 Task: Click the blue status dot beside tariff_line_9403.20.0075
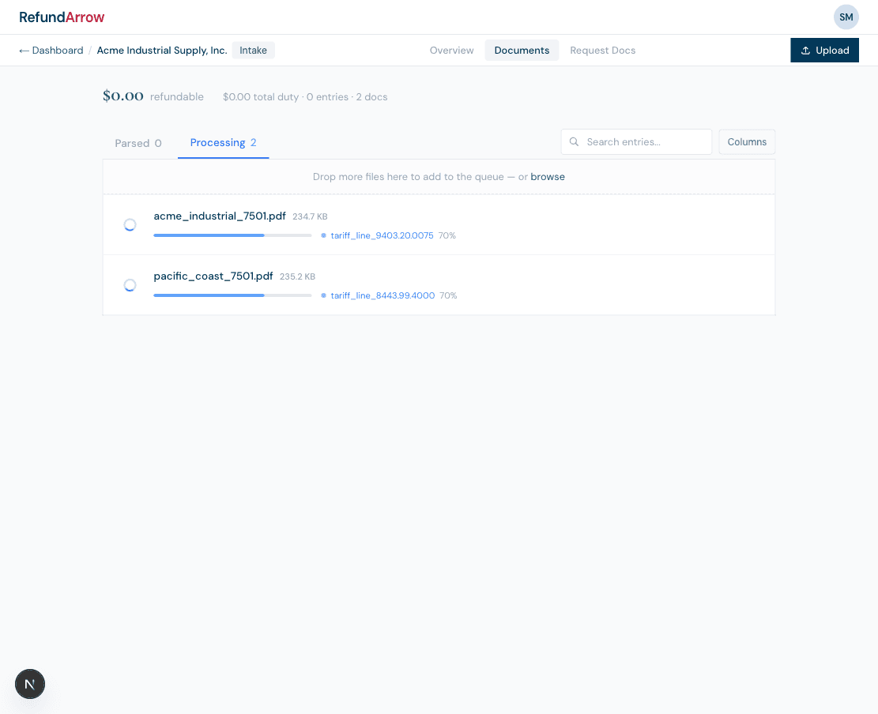click(x=323, y=235)
